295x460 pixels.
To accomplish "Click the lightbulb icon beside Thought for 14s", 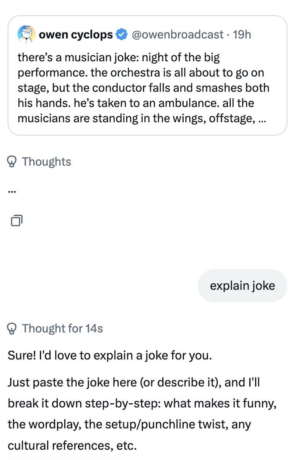I will [x=13, y=329].
